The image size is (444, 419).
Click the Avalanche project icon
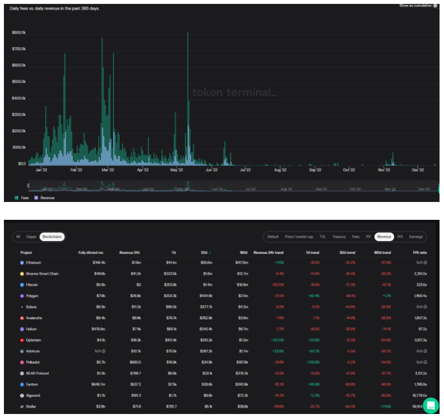pyautogui.click(x=22, y=318)
